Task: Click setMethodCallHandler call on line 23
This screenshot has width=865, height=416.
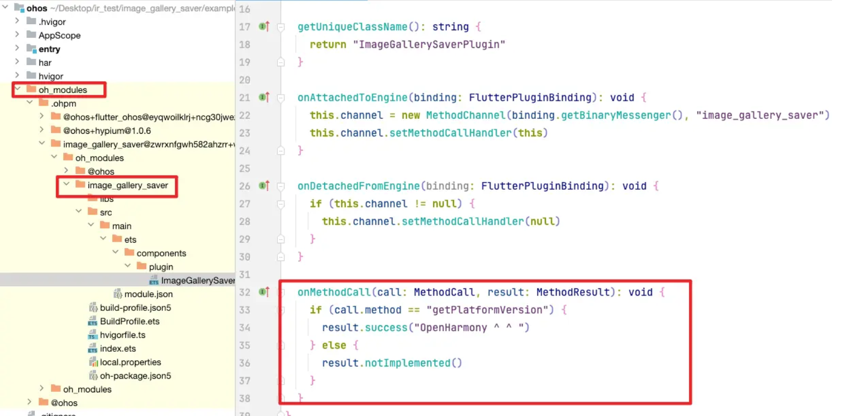Action: [x=450, y=133]
